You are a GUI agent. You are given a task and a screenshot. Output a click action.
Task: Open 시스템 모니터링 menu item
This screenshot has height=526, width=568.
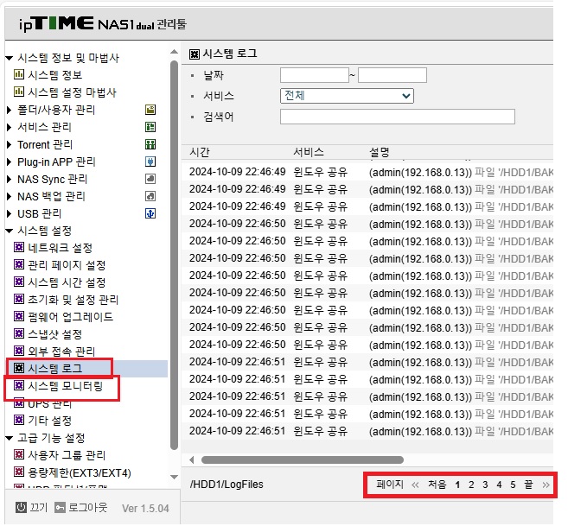[x=66, y=386]
